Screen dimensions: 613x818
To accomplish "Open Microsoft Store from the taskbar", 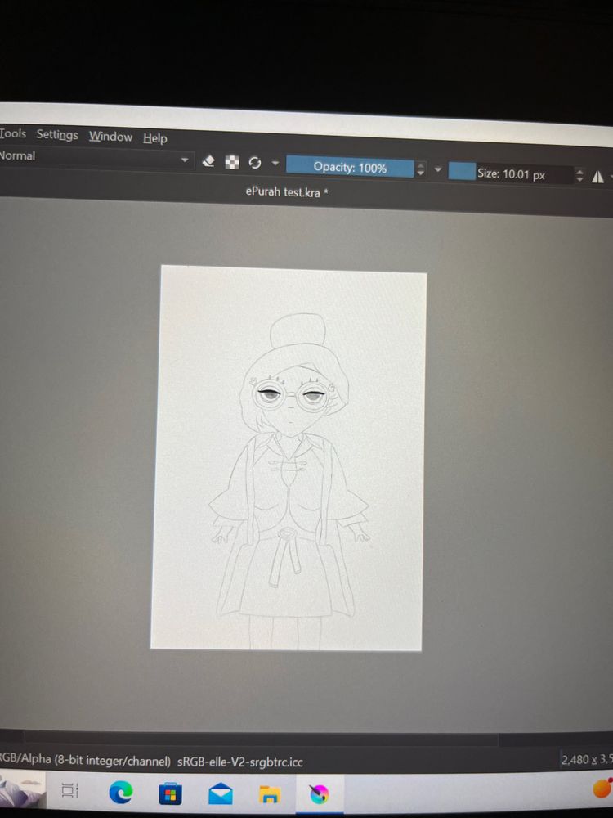I will (x=170, y=794).
